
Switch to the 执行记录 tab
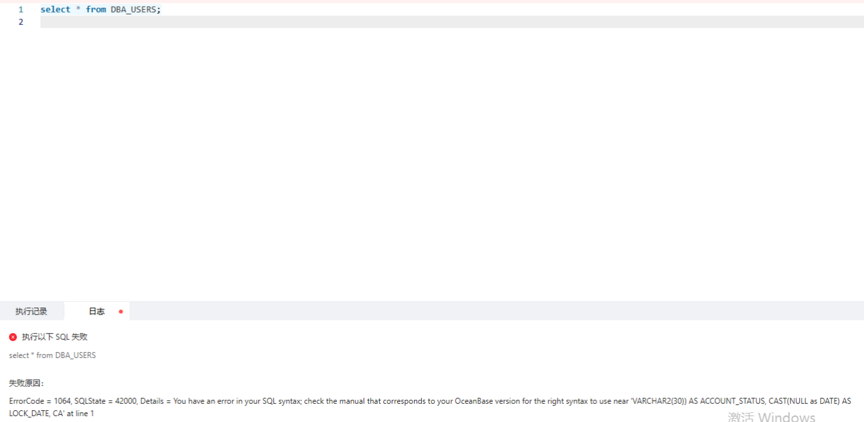tap(31, 311)
